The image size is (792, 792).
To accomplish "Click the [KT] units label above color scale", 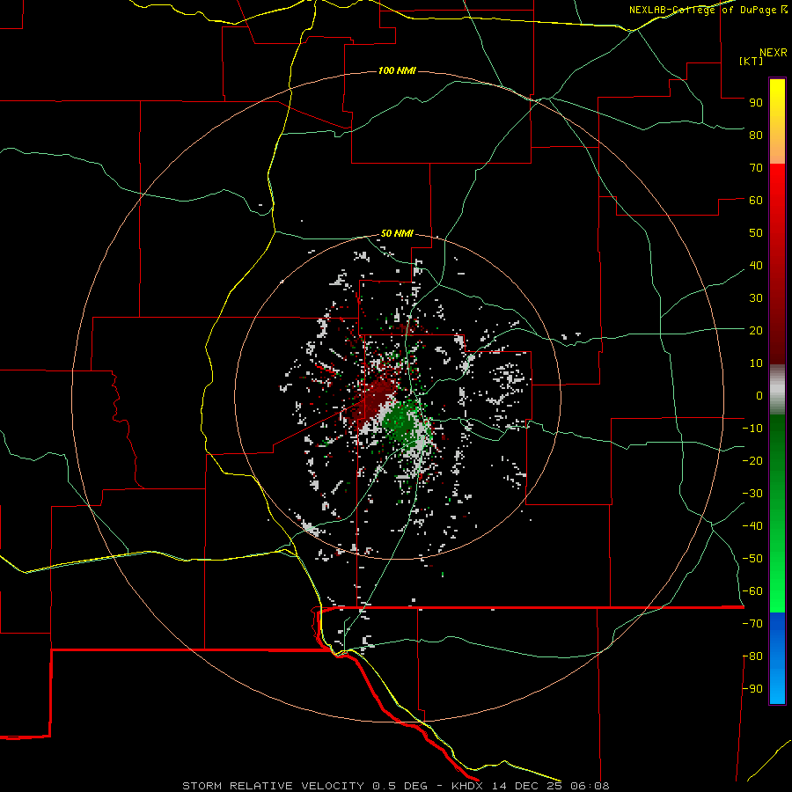I will (x=752, y=61).
